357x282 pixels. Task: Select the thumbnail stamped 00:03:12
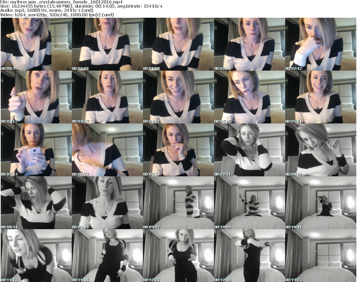[x=36, y=97]
